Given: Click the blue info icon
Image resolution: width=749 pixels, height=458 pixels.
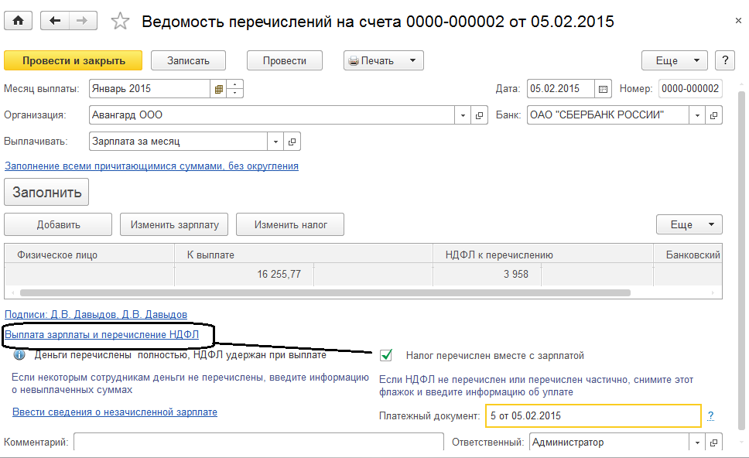Looking at the screenshot, I should pyautogui.click(x=19, y=355).
